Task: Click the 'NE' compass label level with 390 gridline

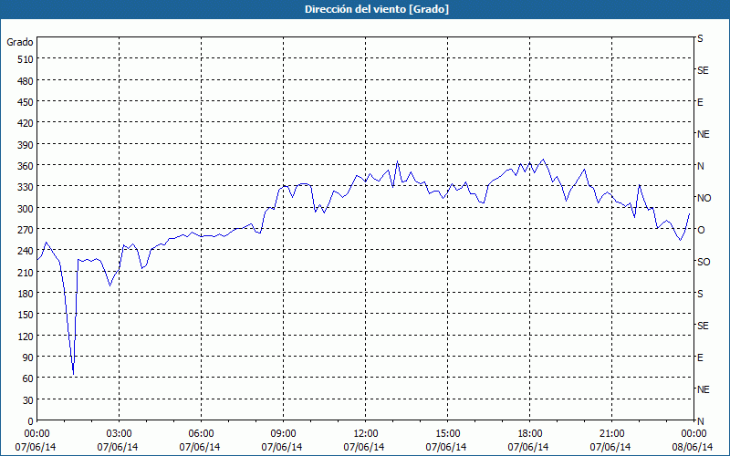Action: click(x=703, y=134)
